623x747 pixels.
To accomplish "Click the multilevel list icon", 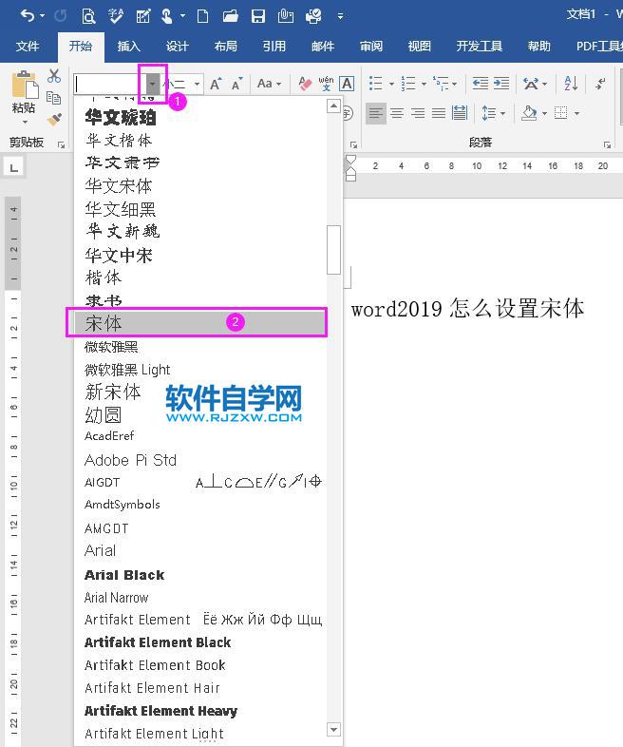I will click(441, 84).
